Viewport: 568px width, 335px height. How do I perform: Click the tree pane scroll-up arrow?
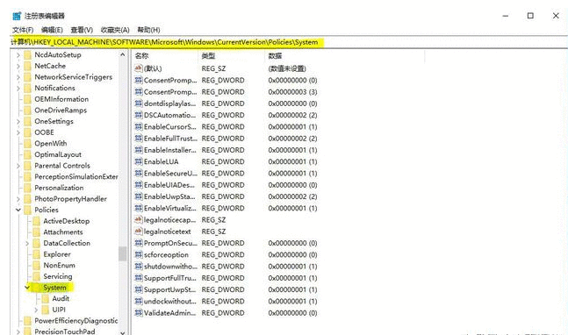(122, 54)
